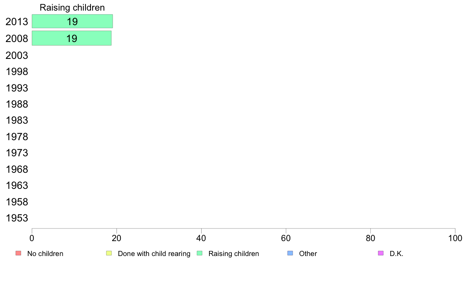Viewport: 466px width, 289px height.
Task: Select the 2013 year label
Action: (x=16, y=22)
